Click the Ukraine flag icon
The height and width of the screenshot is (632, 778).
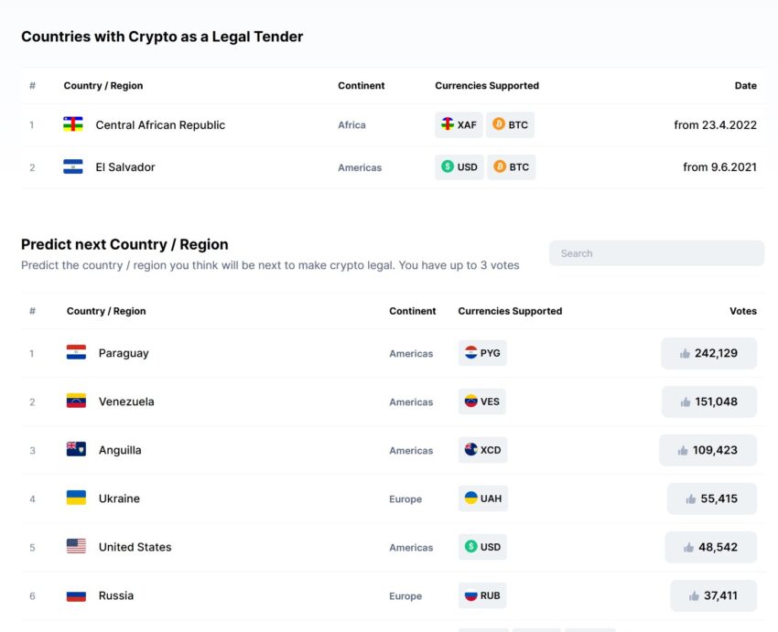pos(76,498)
